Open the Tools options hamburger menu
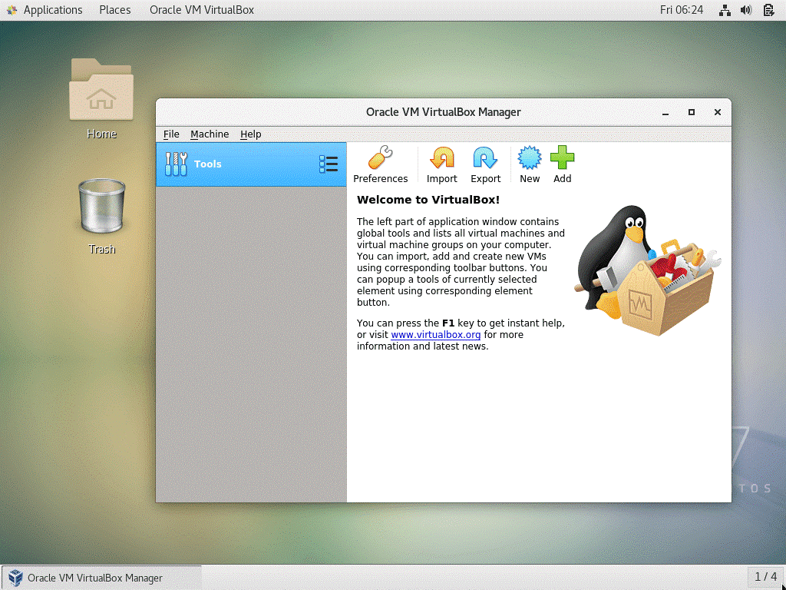Screen dimensions: 786x590 329,164
